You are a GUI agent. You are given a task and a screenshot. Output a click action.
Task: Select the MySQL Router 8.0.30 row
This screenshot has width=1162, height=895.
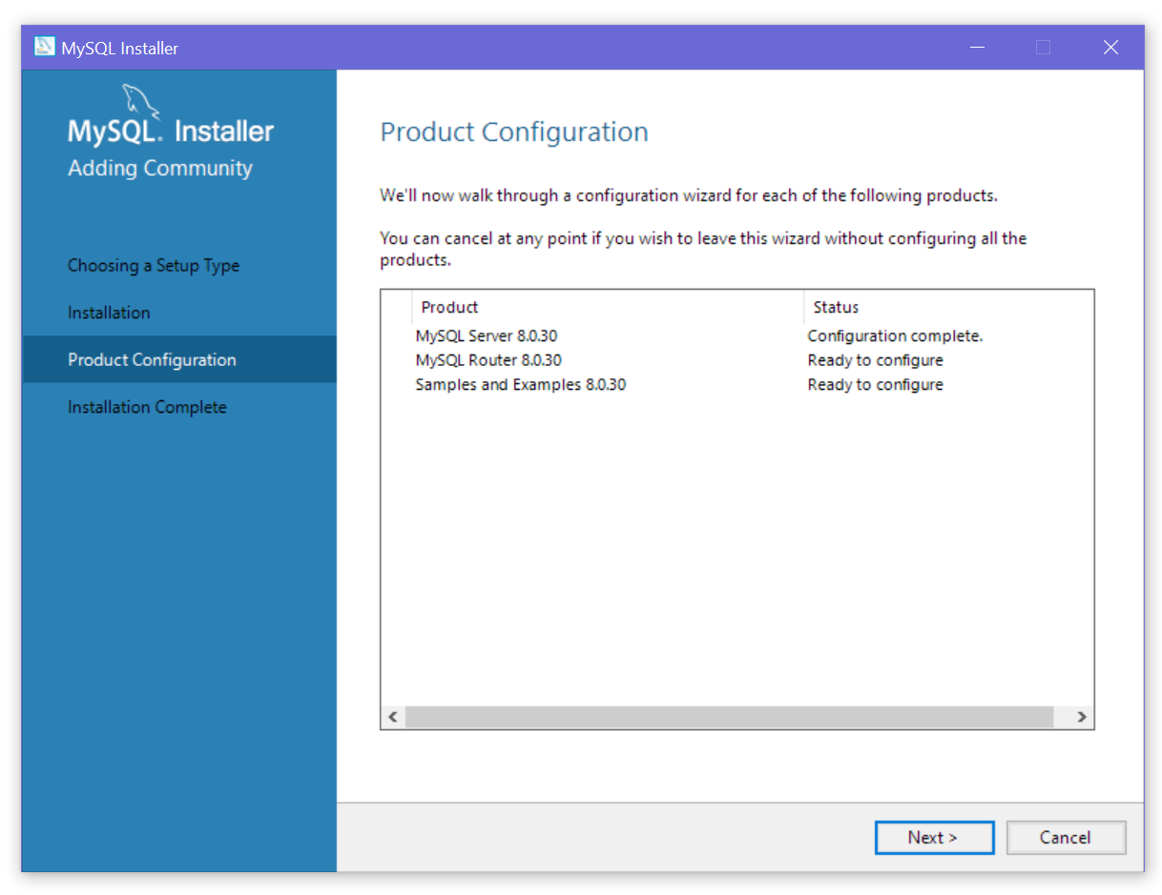(737, 360)
